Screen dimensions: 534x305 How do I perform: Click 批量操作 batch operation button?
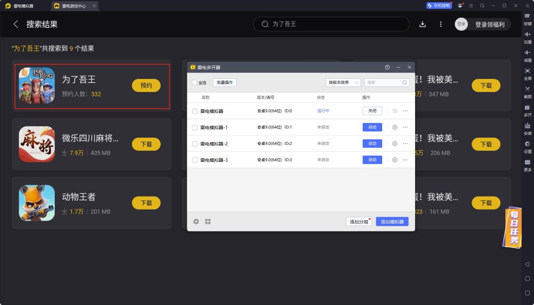225,82
